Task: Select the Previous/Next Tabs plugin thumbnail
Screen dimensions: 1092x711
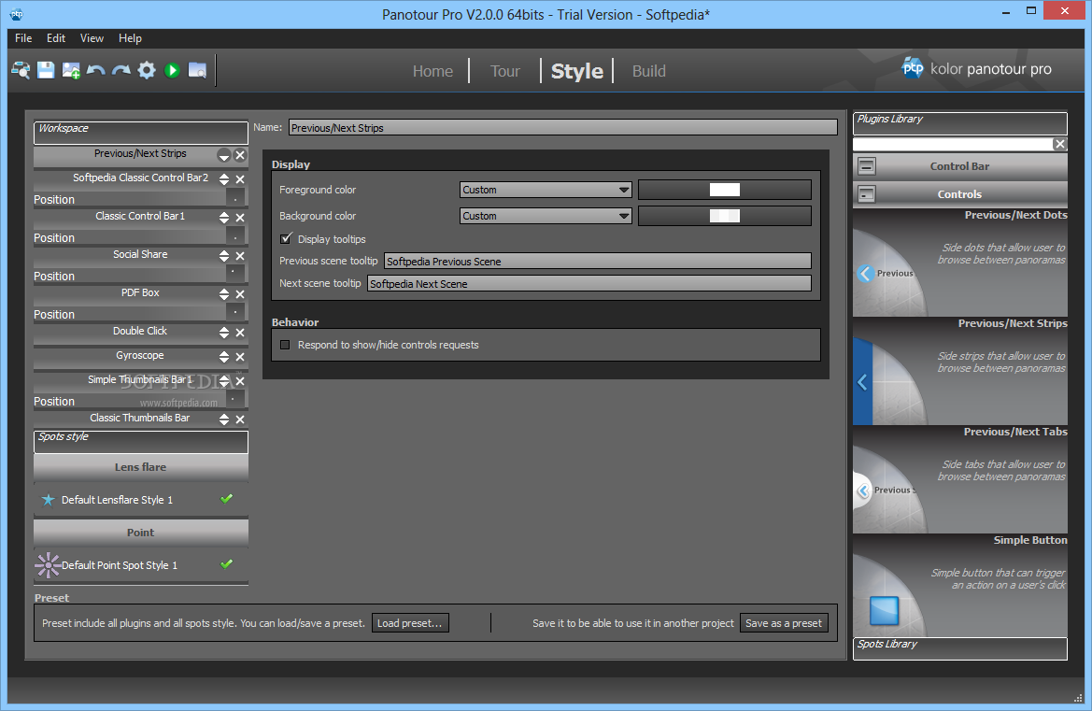Action: pyautogui.click(x=959, y=480)
